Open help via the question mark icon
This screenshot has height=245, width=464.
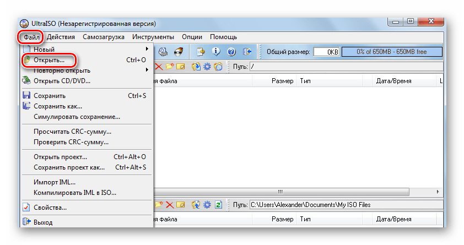click(231, 52)
